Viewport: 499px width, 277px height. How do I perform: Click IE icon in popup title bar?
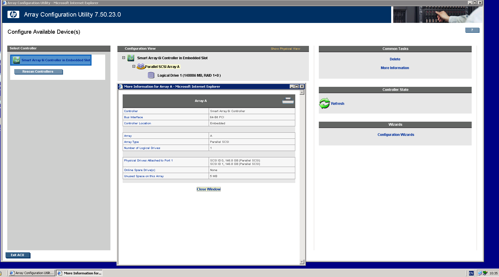tap(121, 87)
